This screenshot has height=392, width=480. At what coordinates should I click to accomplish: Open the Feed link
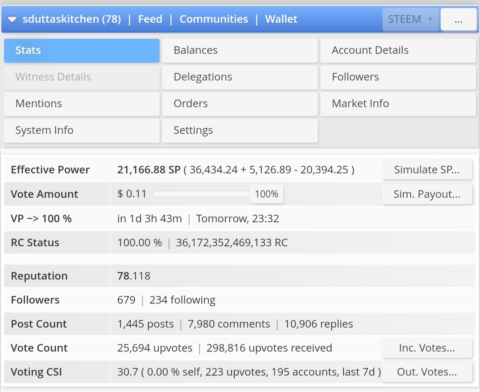point(150,19)
